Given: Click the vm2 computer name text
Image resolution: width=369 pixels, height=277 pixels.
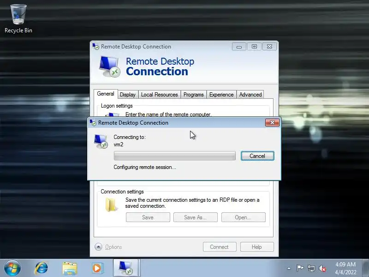Looking at the screenshot, I should [119, 145].
